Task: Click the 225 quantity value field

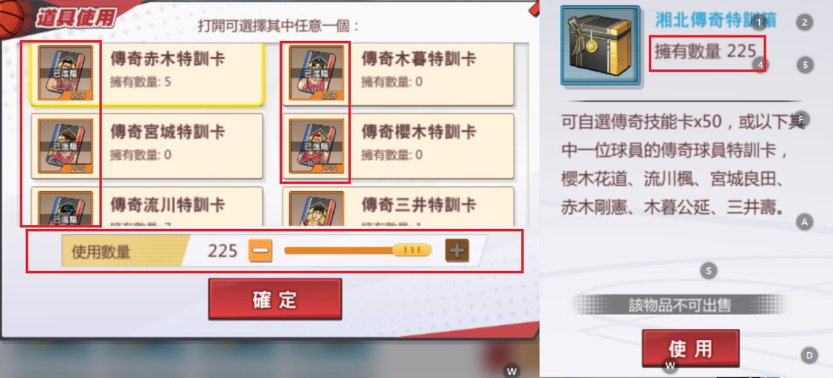Action: click(222, 251)
